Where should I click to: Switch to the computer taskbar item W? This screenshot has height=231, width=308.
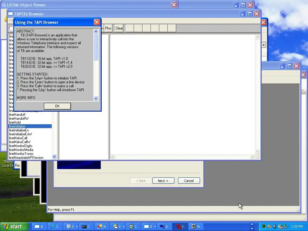[x=196, y=226]
